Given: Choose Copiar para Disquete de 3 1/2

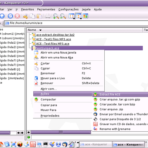Looking at the screenshot, I should point(120,119).
